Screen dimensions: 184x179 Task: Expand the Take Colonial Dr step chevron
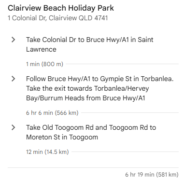click(x=14, y=40)
